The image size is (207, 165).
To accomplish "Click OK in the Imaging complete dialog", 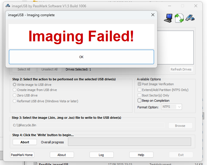I will coord(81,57).
